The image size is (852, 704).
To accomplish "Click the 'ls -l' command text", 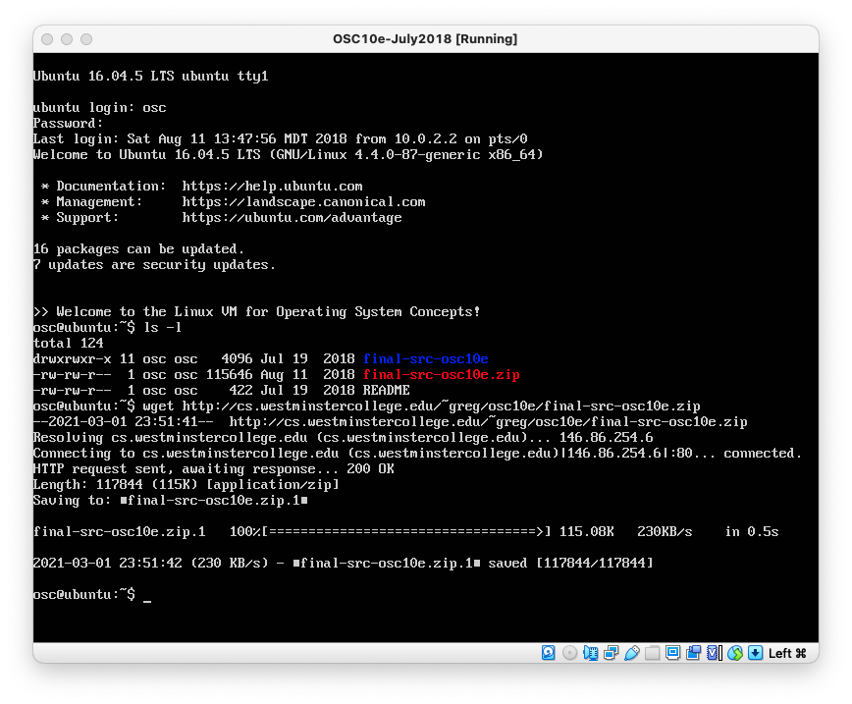I will 163,327.
